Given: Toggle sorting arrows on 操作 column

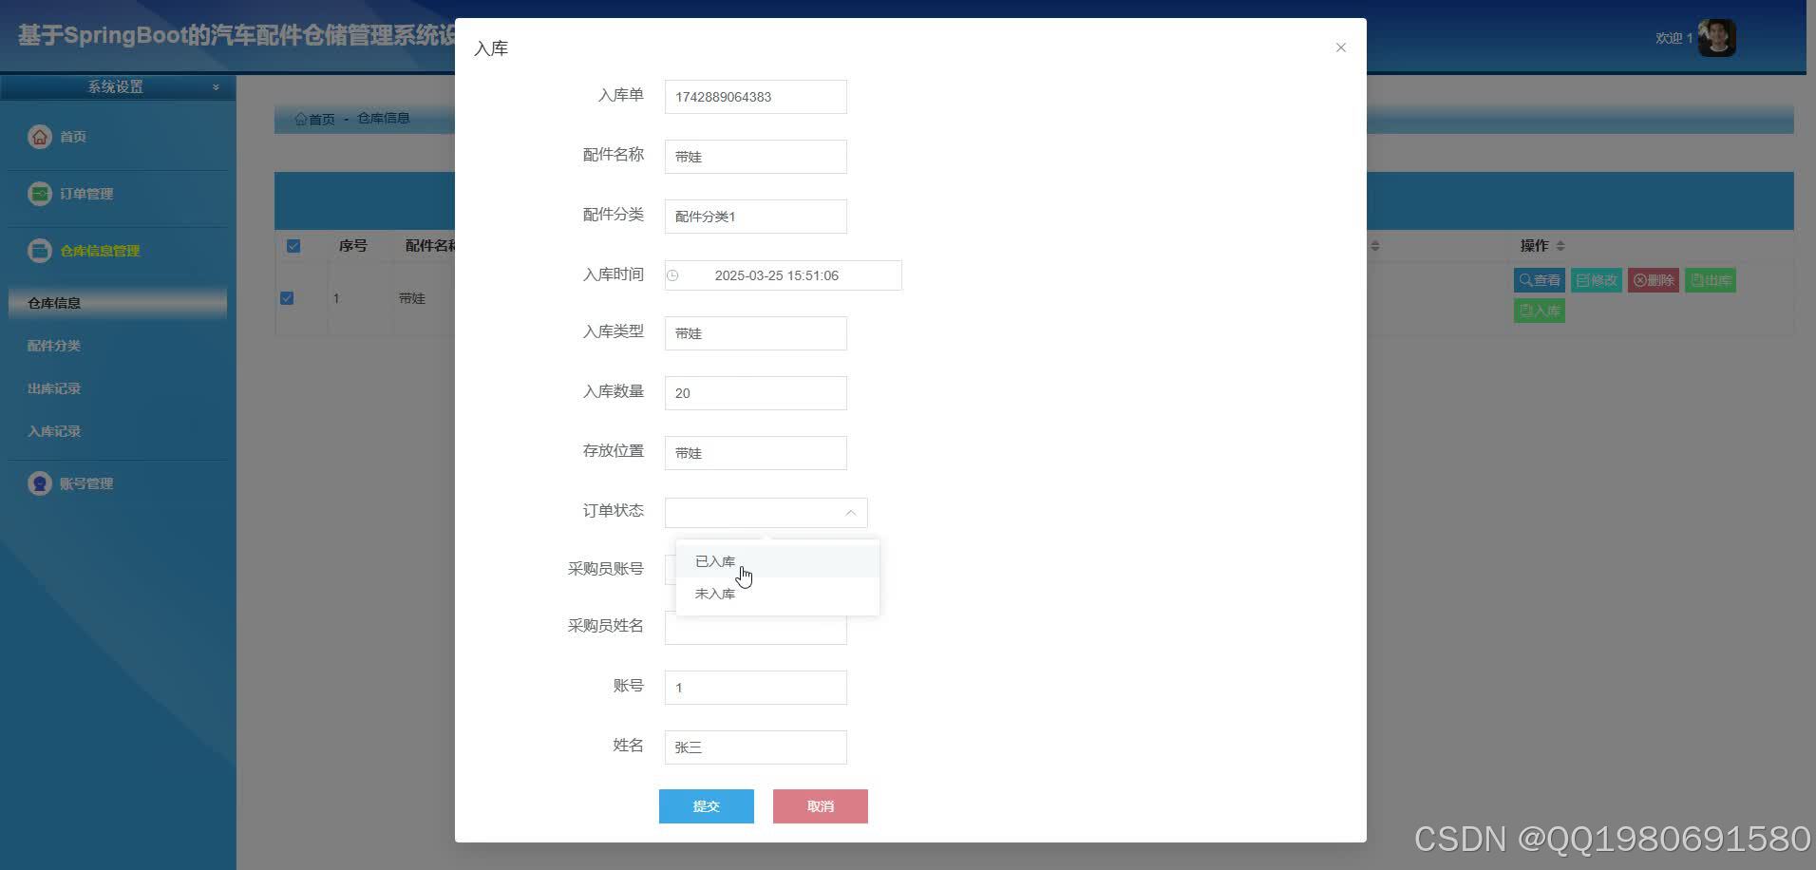Looking at the screenshot, I should pyautogui.click(x=1561, y=245).
